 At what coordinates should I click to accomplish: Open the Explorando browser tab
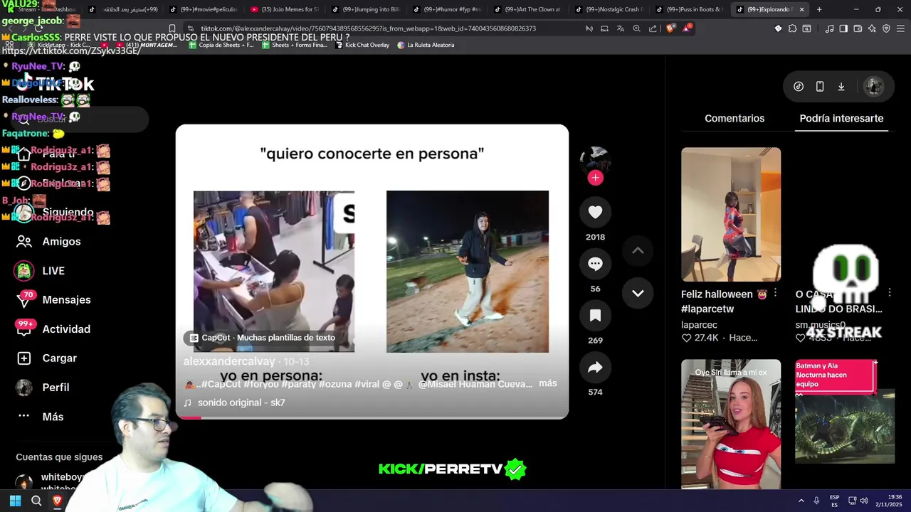click(x=769, y=9)
